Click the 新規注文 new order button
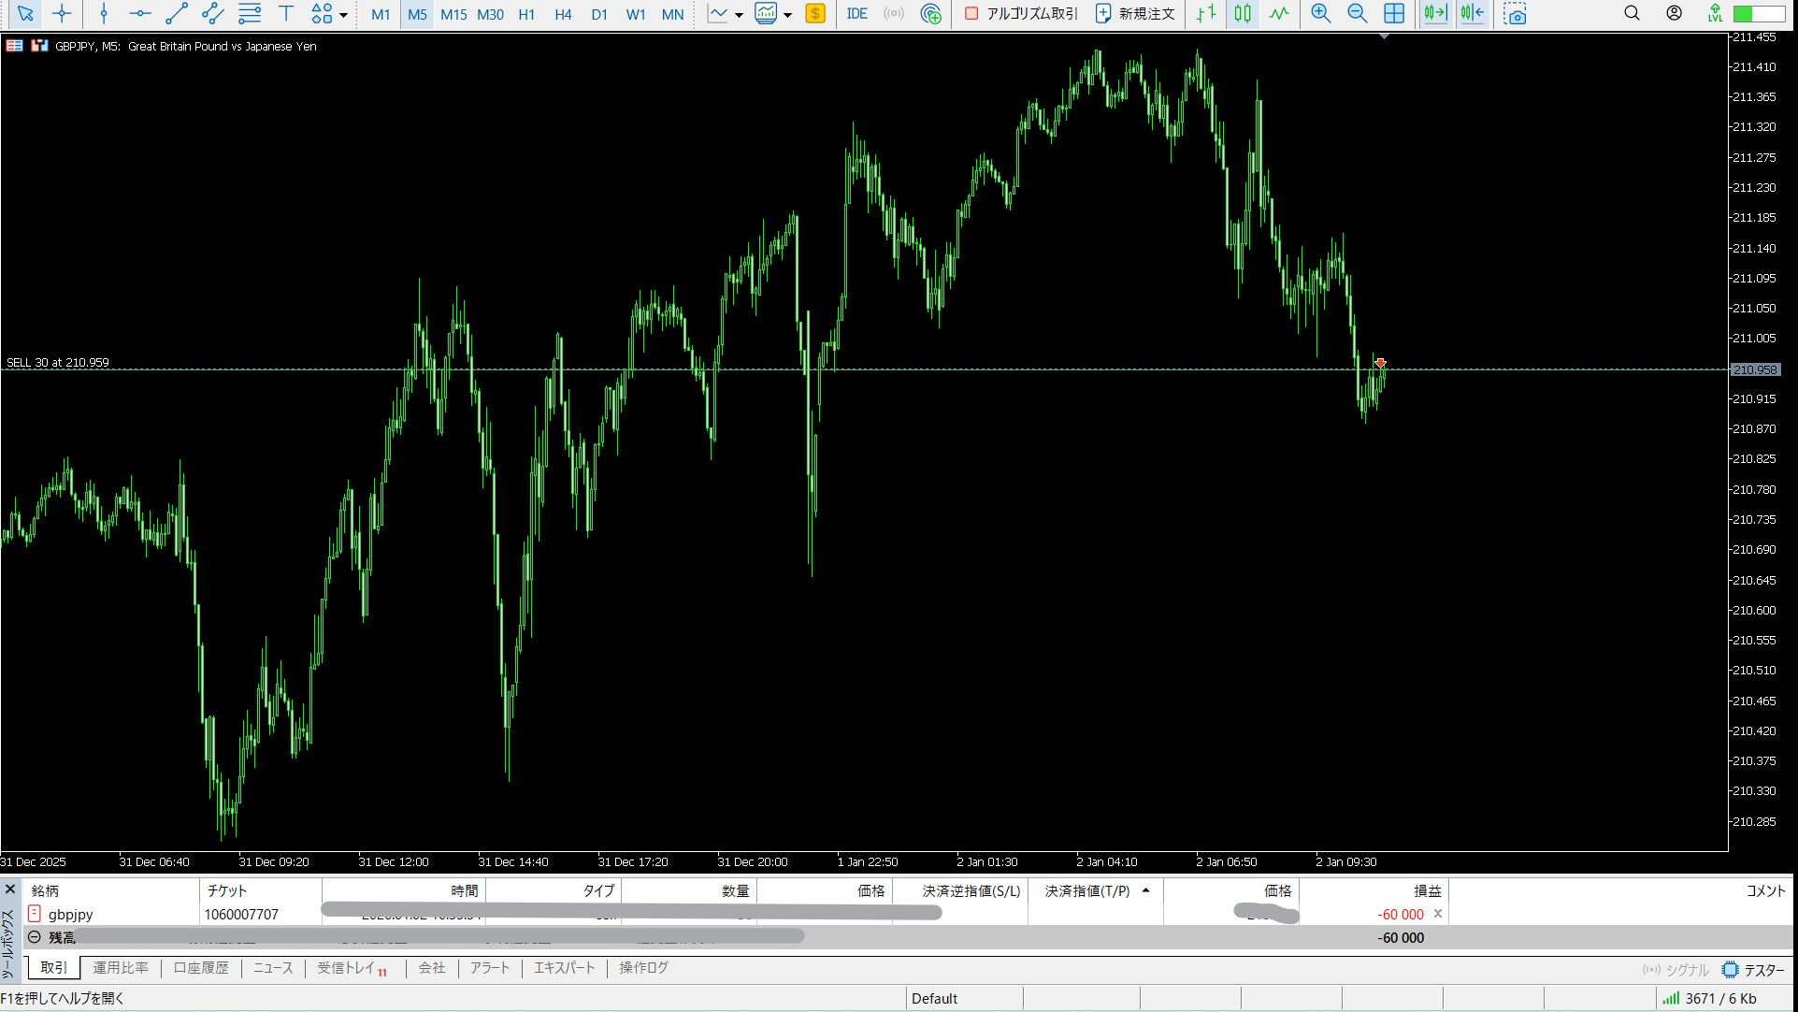The image size is (1798, 1012). (1135, 14)
